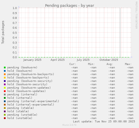The width and height of the screenshot is (139, 128).
Task: Click the 'pending (bookworm)' legend label
Action: (x=22, y=68)
